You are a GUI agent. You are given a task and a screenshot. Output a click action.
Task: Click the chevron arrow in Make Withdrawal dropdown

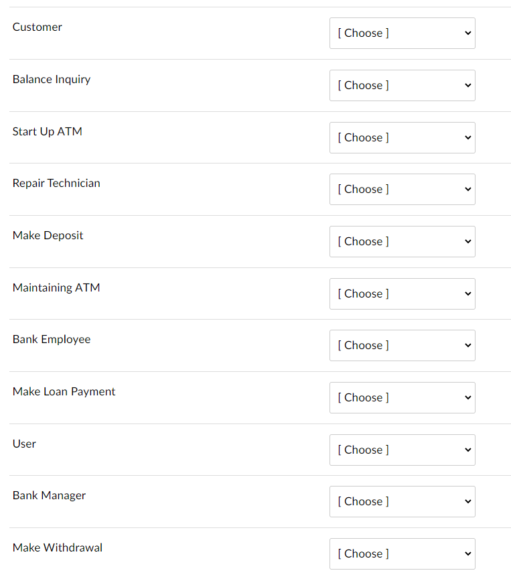coord(468,554)
